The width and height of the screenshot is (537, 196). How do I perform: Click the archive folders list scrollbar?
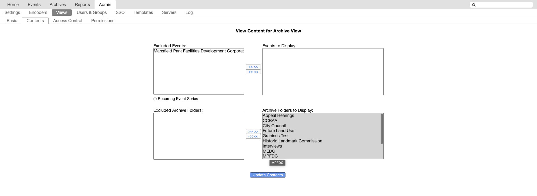pyautogui.click(x=382, y=129)
